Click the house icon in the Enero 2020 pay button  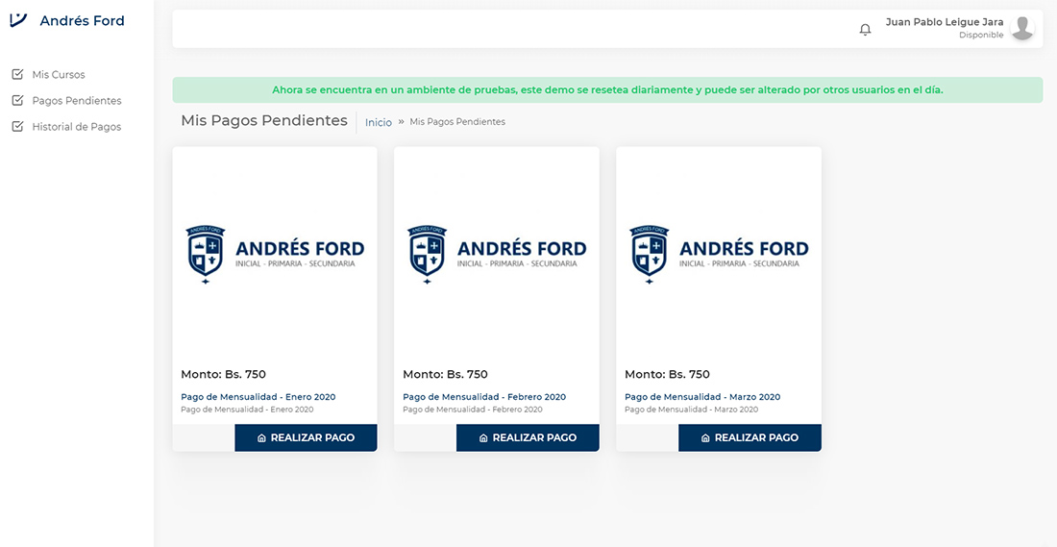click(x=261, y=438)
